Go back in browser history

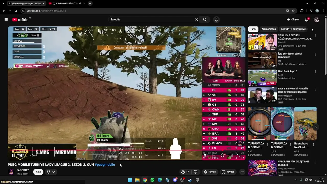coord(4,11)
